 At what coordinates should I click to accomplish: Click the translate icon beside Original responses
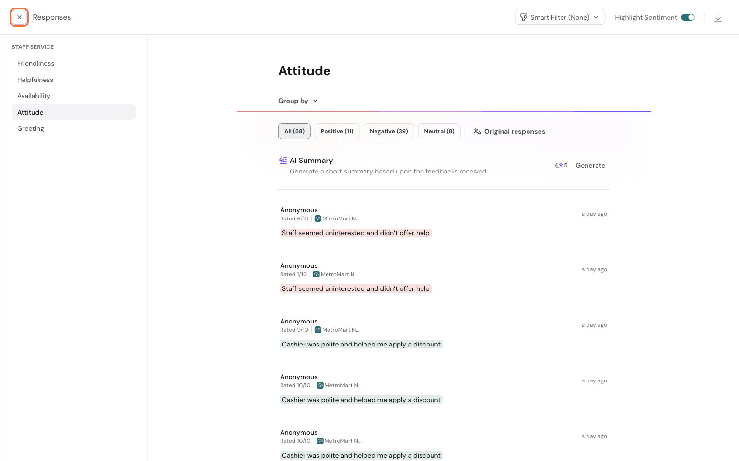pos(477,131)
